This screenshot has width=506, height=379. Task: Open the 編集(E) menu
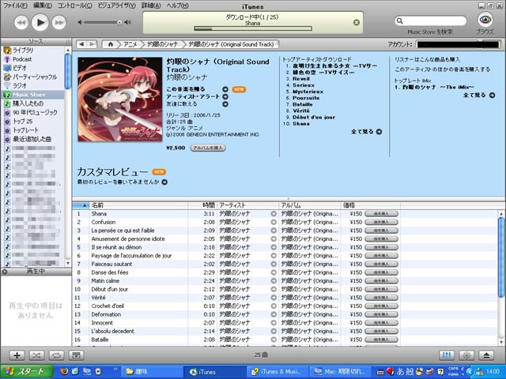tap(43, 6)
